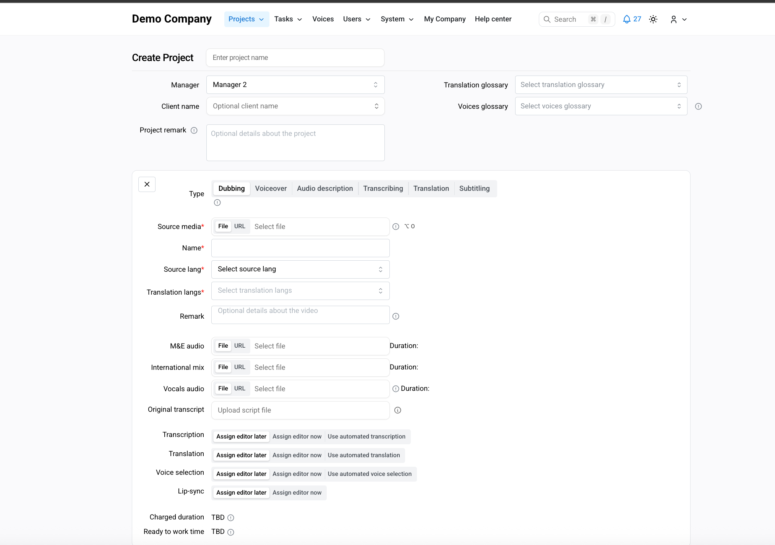
Task: Open the Client name dropdown
Action: tap(295, 106)
